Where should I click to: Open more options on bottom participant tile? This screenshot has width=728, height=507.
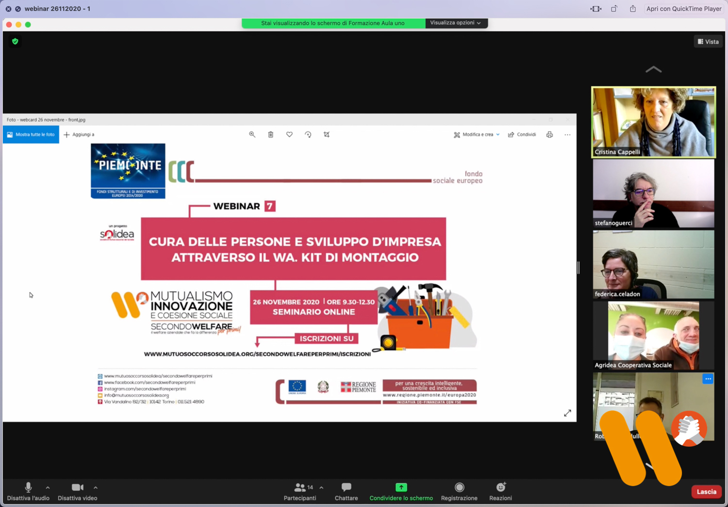point(708,379)
